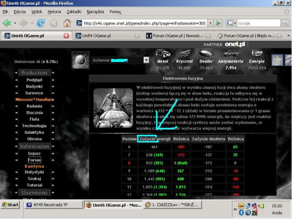
Task: Click the Google search magnifier icon
Action: [284, 23]
